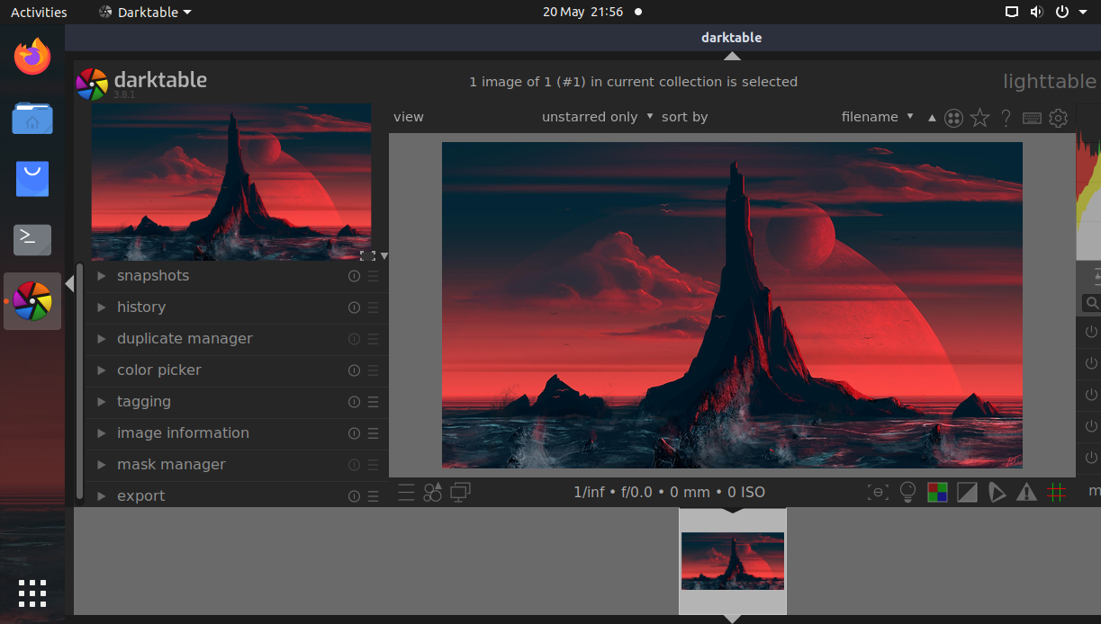Toggle the focus peaking indicator icon
This screenshot has height=624, width=1101.
[x=878, y=492]
